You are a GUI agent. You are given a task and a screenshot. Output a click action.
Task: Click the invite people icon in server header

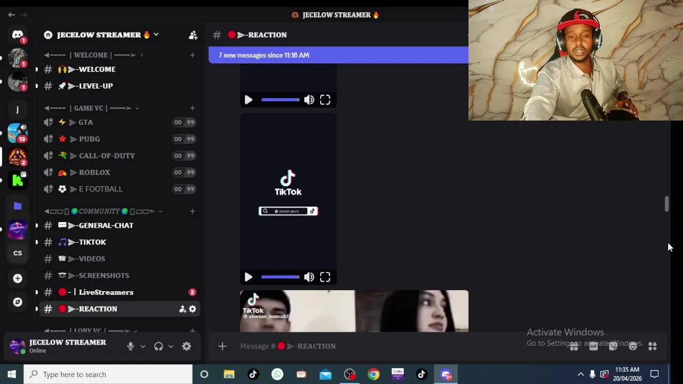193,35
